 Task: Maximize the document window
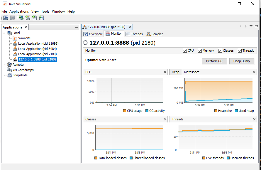point(256,26)
